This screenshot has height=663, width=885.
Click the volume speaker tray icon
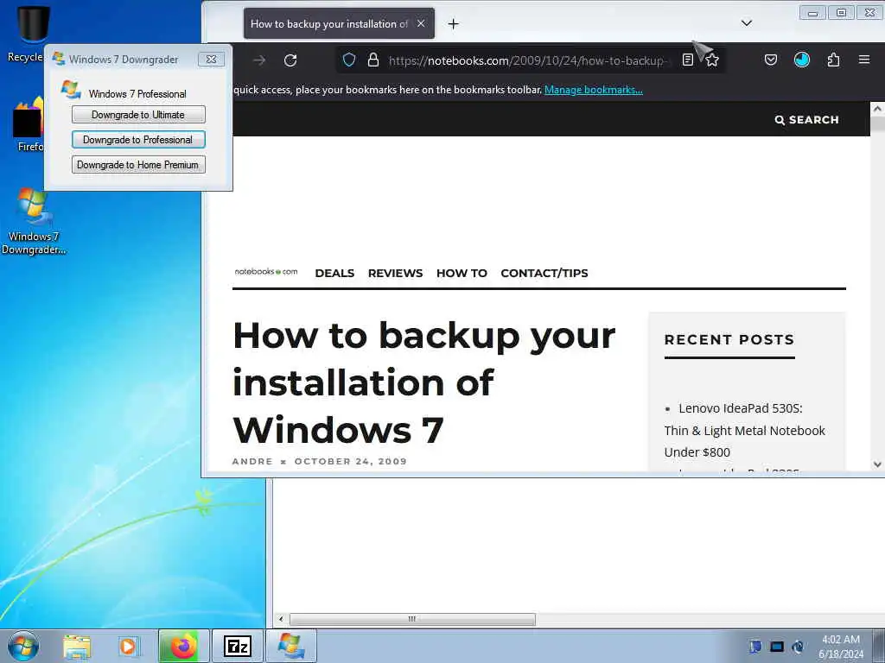click(798, 647)
